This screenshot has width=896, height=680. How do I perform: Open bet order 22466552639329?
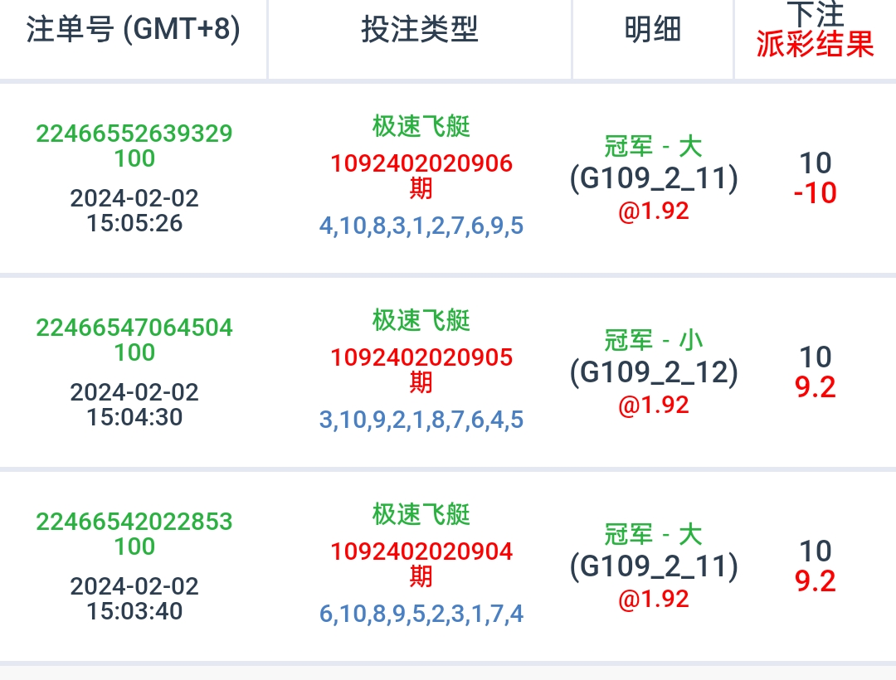click(x=134, y=134)
